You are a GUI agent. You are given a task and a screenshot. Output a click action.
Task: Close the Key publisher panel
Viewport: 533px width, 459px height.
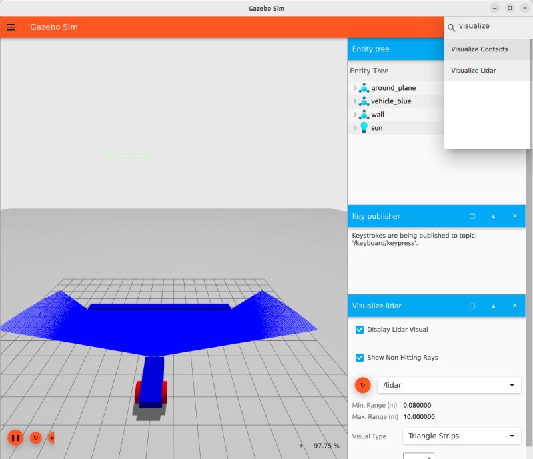[x=514, y=216]
